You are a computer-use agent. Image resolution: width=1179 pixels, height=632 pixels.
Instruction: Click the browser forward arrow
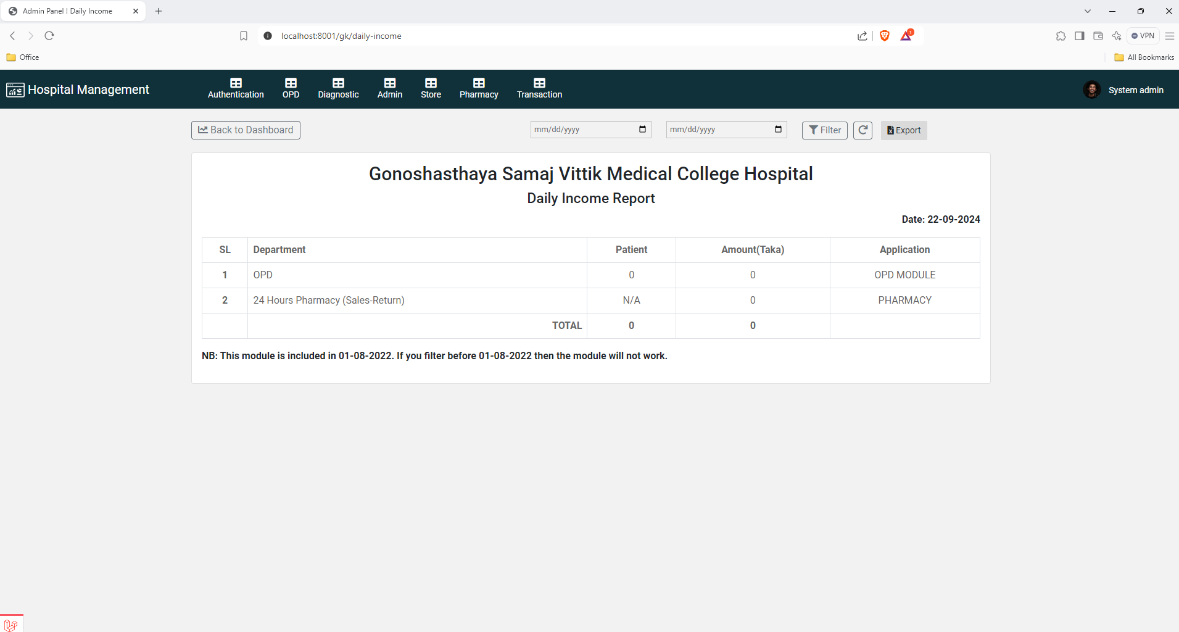[x=30, y=36]
